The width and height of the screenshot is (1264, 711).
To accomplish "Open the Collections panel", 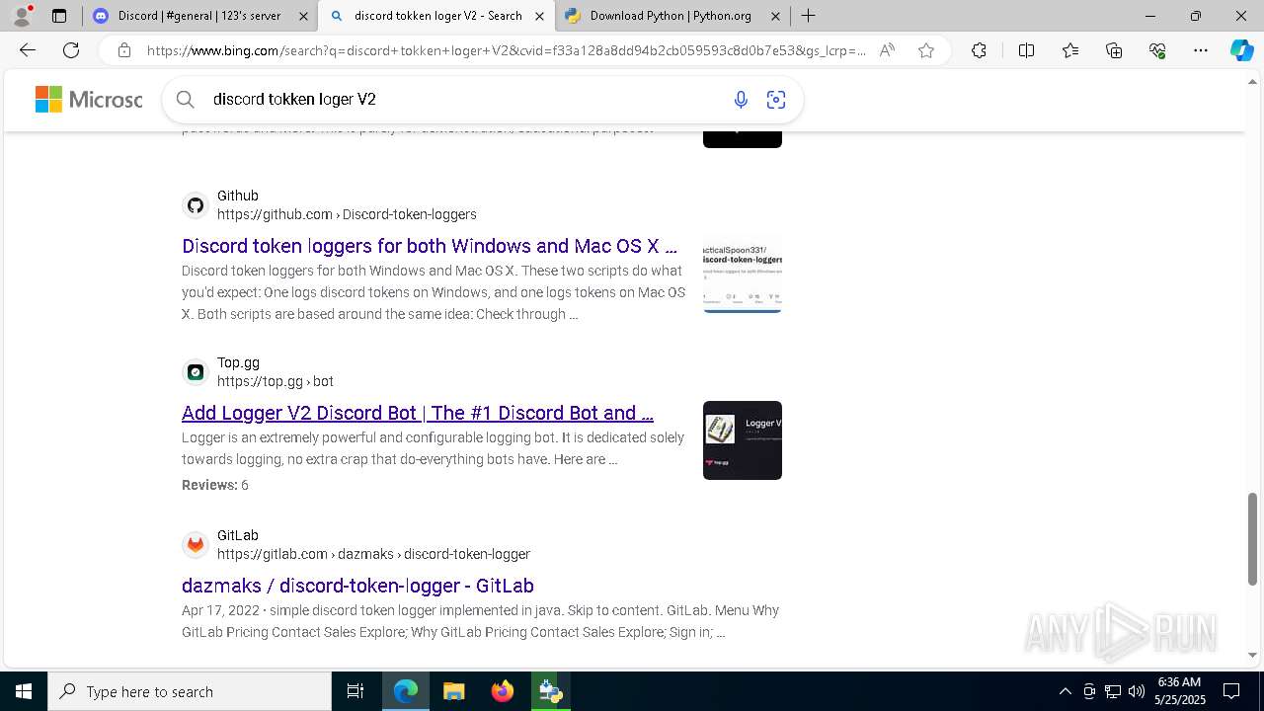I will click(1114, 50).
